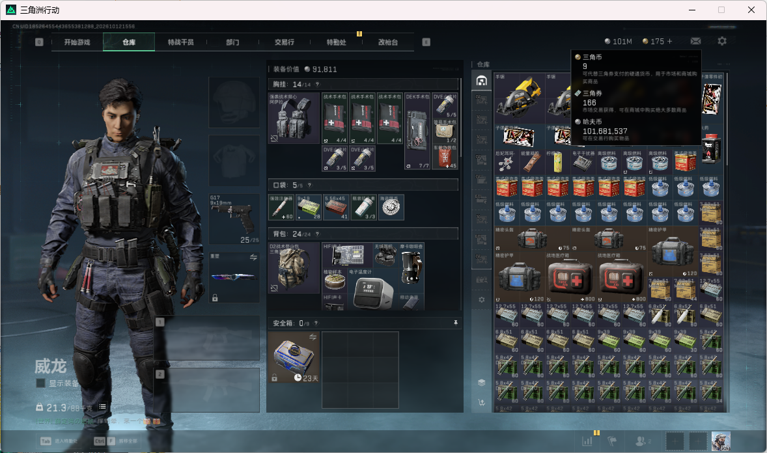Click the first empty squad plus slot
This screenshot has height=453, width=767.
coord(675,441)
